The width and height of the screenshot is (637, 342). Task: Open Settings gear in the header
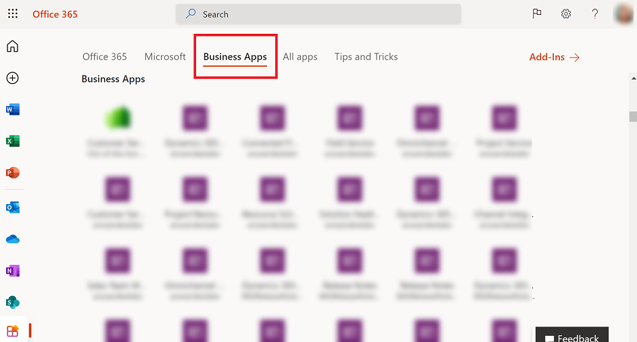pyautogui.click(x=566, y=14)
